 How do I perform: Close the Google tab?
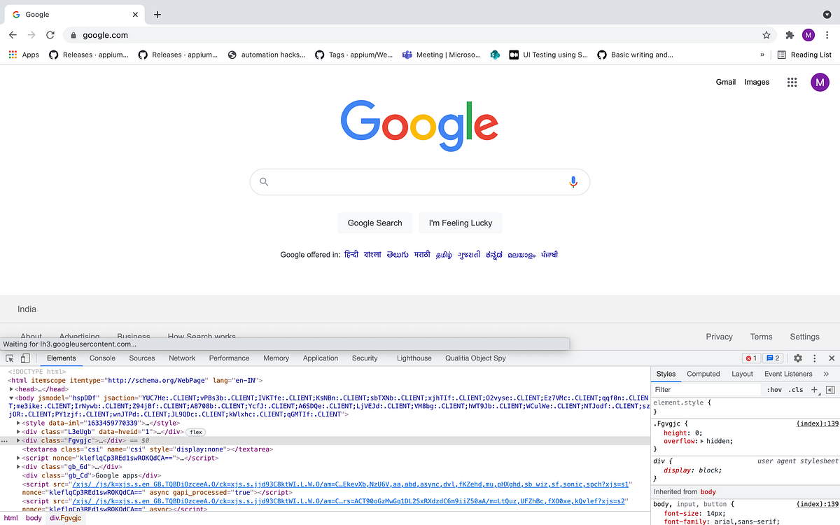click(x=135, y=14)
